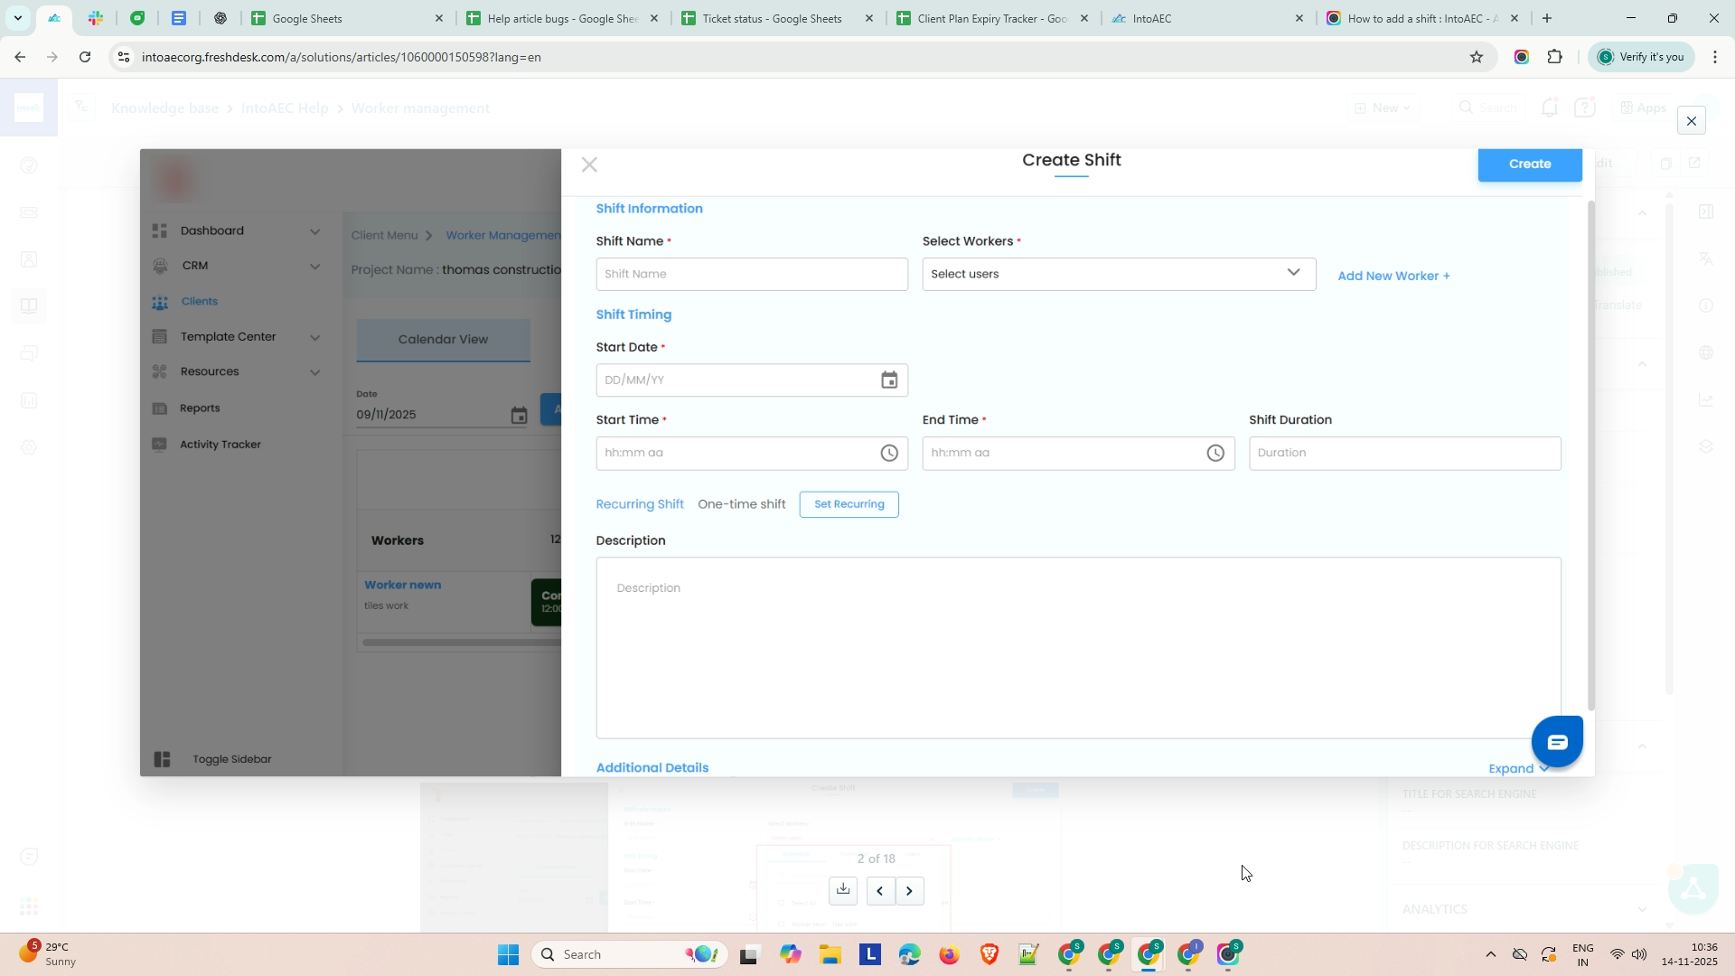Go to the previous lightbox image
Viewport: 1735px width, 976px height.
pos(879,891)
